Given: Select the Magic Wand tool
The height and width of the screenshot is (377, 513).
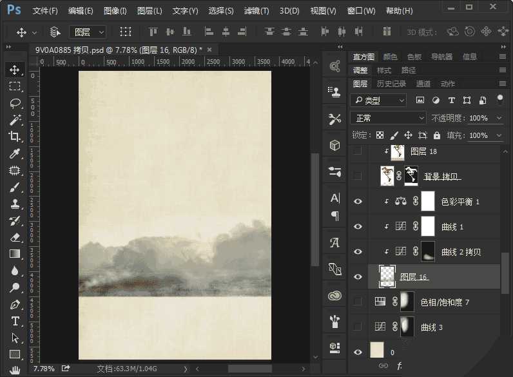Looking at the screenshot, I should click(x=15, y=120).
